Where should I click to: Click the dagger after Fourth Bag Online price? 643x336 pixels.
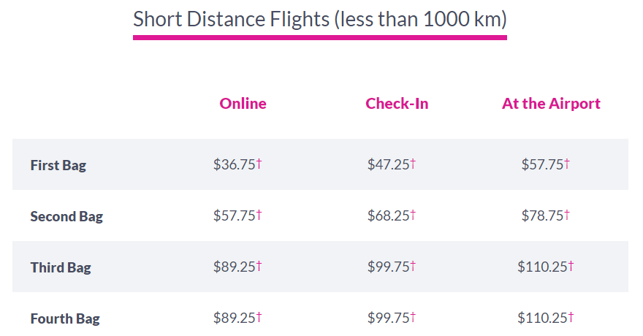(259, 317)
